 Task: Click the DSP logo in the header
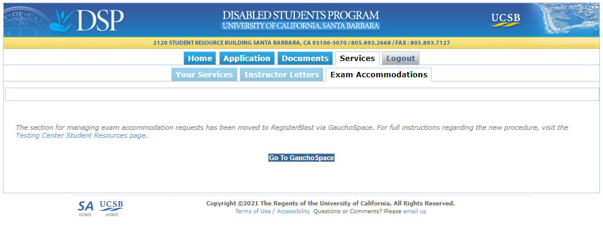click(x=89, y=21)
